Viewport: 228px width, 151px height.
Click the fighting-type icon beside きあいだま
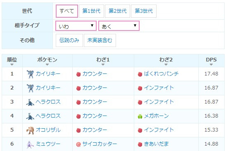click(x=140, y=144)
